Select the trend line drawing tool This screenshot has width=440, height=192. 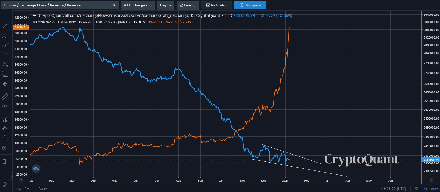click(x=5, y=27)
